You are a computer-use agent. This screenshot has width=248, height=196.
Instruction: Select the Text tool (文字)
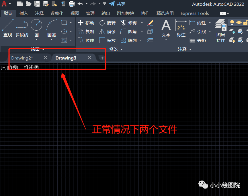coord(166,28)
